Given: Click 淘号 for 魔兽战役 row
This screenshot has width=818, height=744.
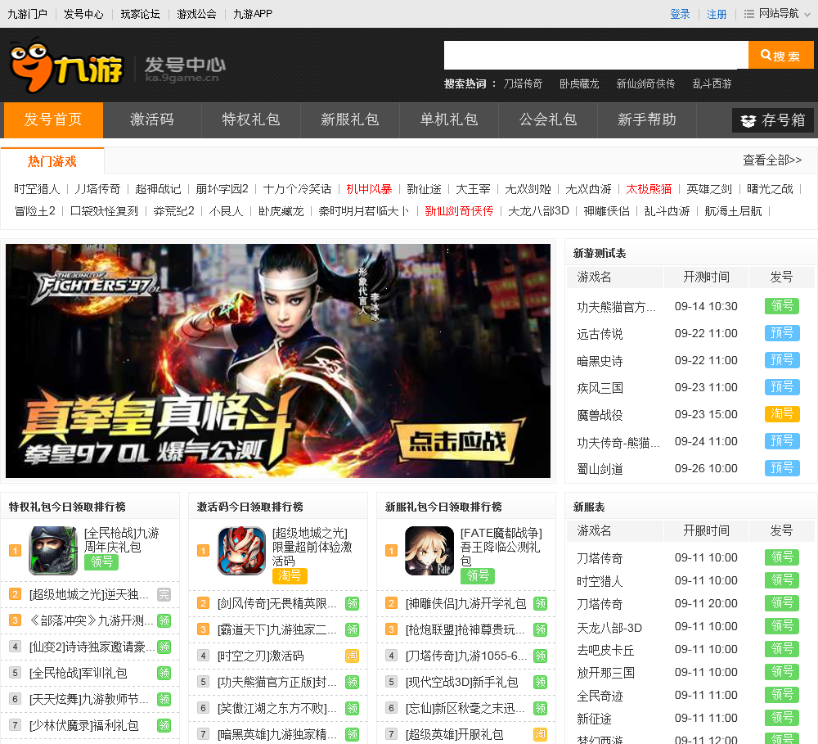Looking at the screenshot, I should click(781, 414).
